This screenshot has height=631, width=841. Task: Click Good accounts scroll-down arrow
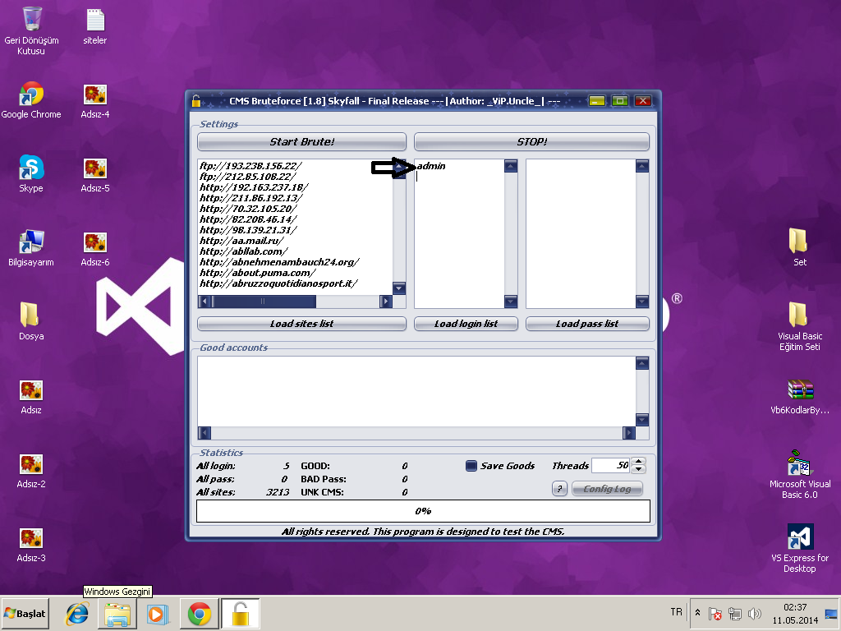tap(642, 420)
